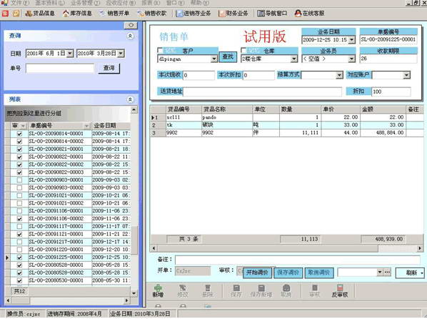Screen dimensions: 427x319
Task: Open the 仓库 dropdown showing 2号仓库
Action: [294, 59]
